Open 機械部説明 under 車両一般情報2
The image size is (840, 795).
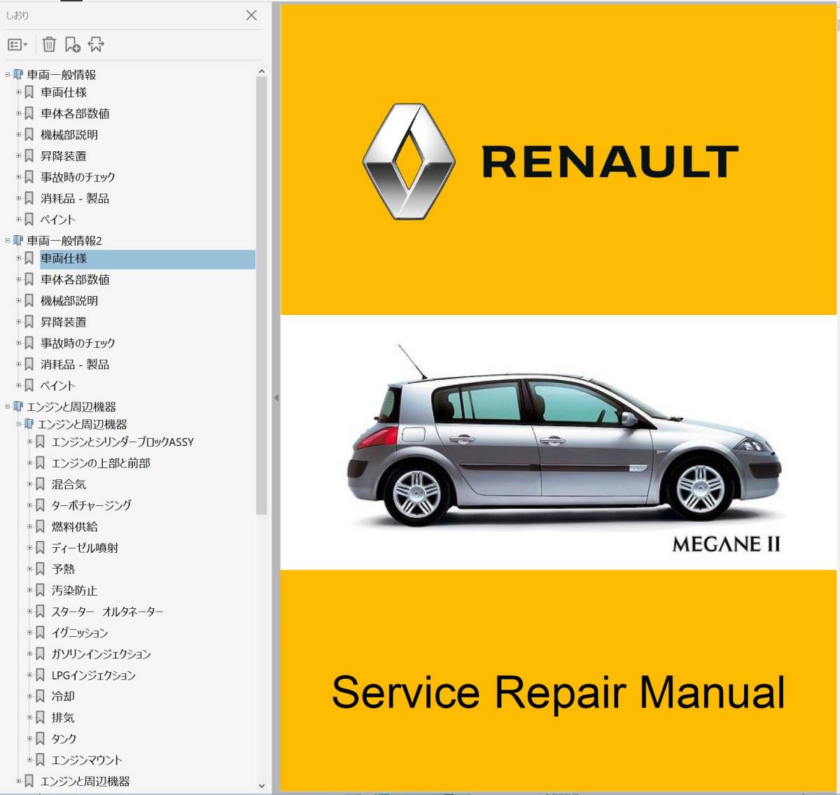pos(69,301)
